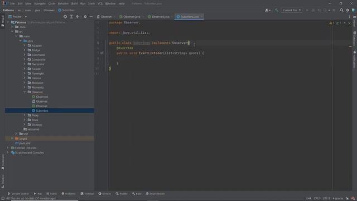Expand the Adapter package folder
Viewport: 357px width, 201px height.
25,46
